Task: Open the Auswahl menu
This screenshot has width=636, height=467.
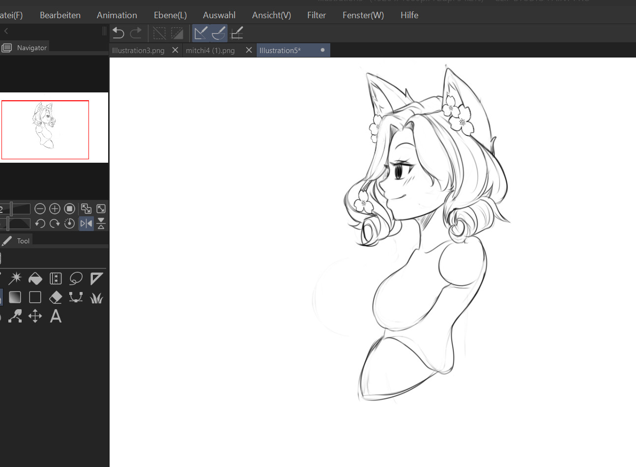Action: (219, 15)
